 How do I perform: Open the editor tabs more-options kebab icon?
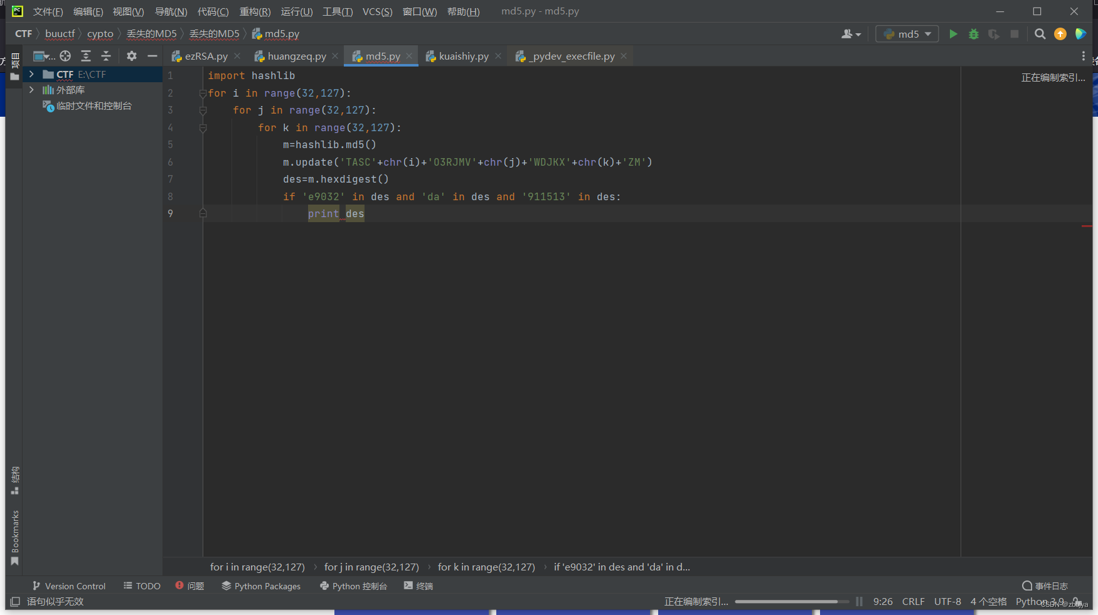[1083, 56]
